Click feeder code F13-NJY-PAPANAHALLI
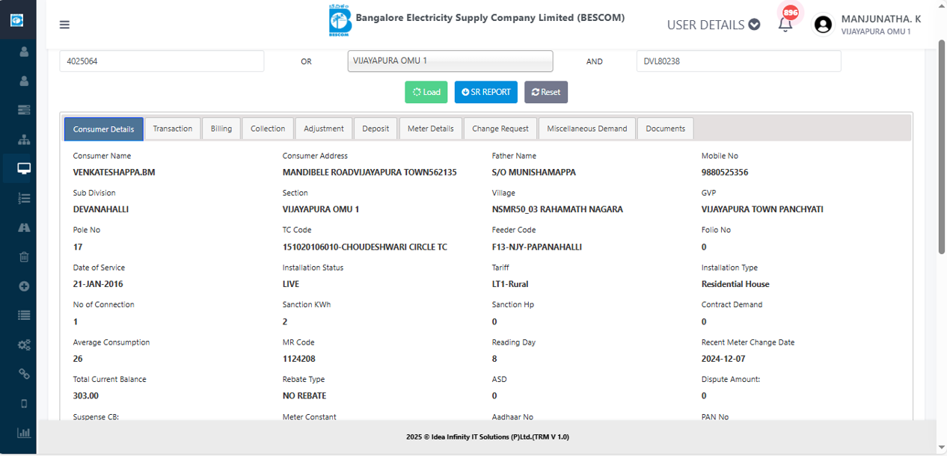The width and height of the screenshot is (947, 456). tap(537, 247)
